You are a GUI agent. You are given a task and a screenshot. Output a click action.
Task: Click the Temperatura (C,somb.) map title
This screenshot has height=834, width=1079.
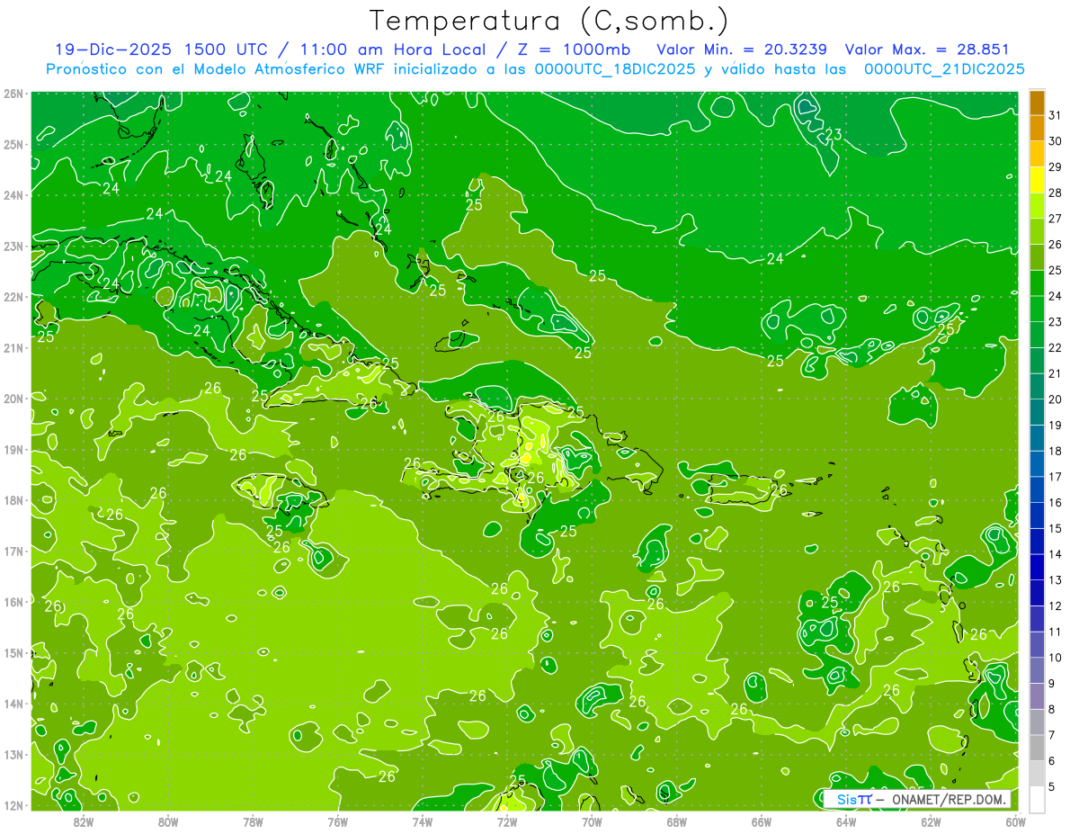tap(549, 21)
